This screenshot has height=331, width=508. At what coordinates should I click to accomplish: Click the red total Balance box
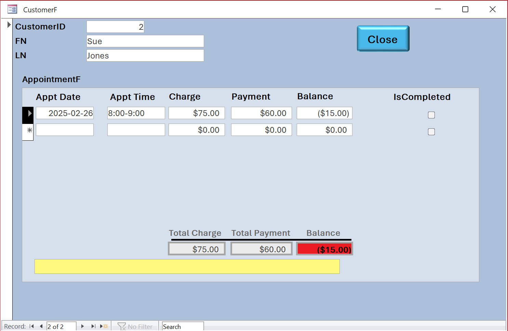[x=324, y=249]
